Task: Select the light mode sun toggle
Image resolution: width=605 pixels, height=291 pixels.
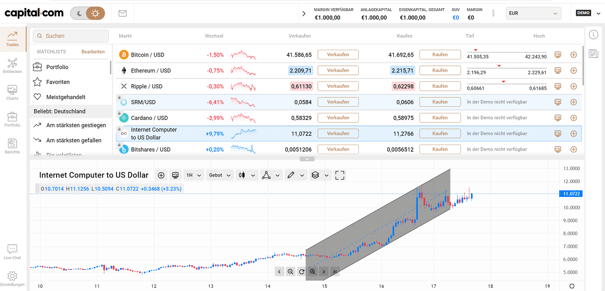Action: [95, 13]
